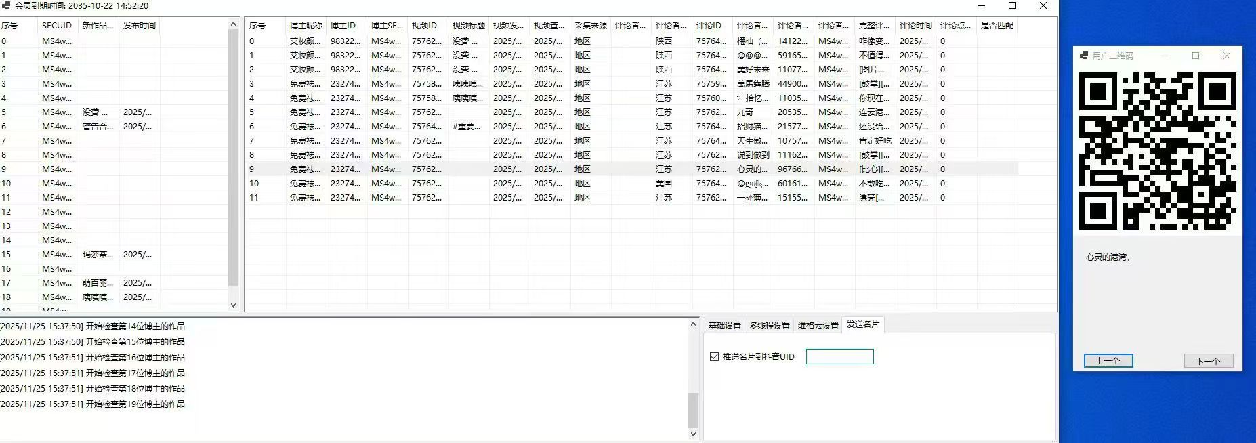
Task: Click the left table's scroll-up arrow
Action: [234, 24]
